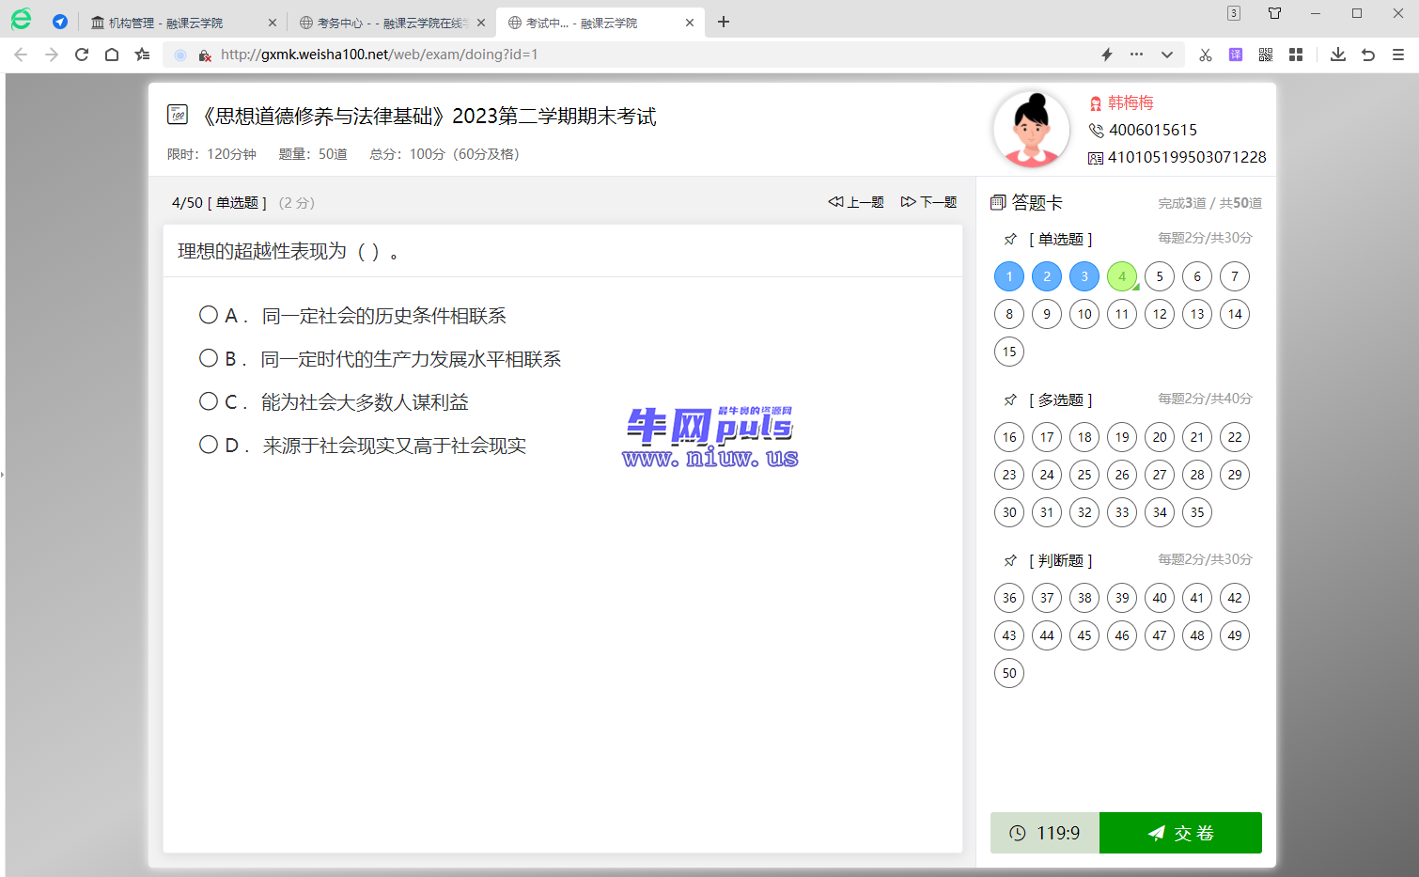The image size is (1419, 877).
Task: Select current question 4 bubble
Action: (1122, 276)
